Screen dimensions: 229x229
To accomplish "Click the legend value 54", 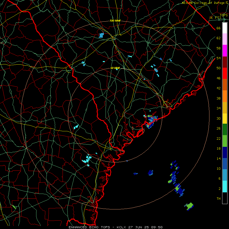I will 219,58.
